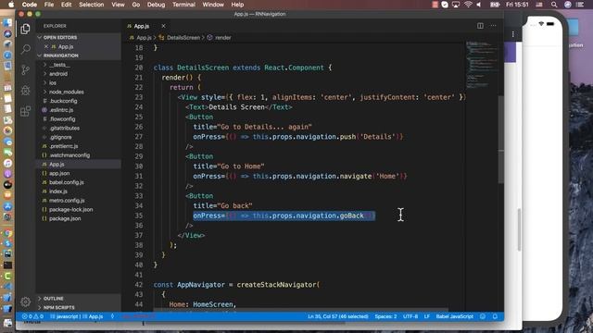Open the Notification Center menu bar icon
The image size is (593, 333).
[580, 5]
